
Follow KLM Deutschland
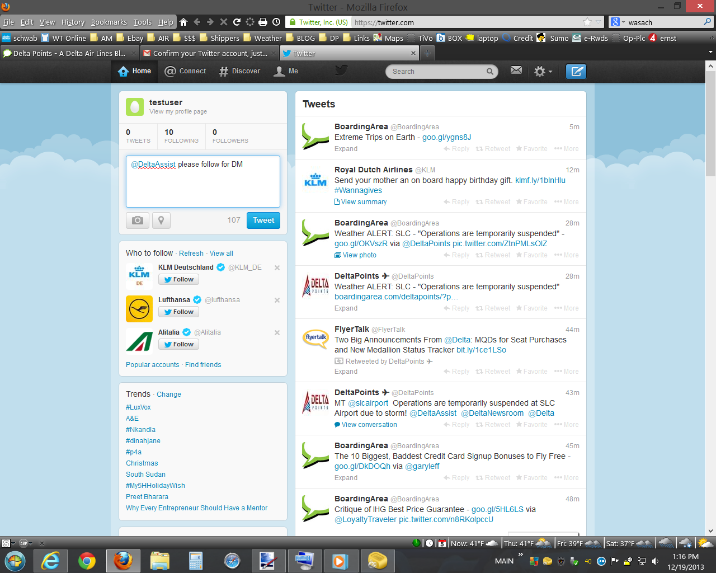click(178, 280)
